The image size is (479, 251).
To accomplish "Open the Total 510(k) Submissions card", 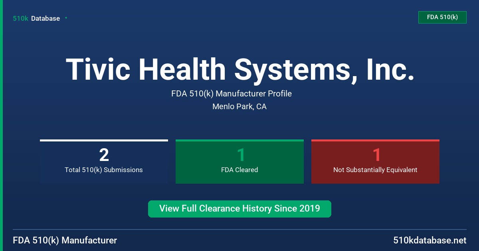I will [x=104, y=161].
